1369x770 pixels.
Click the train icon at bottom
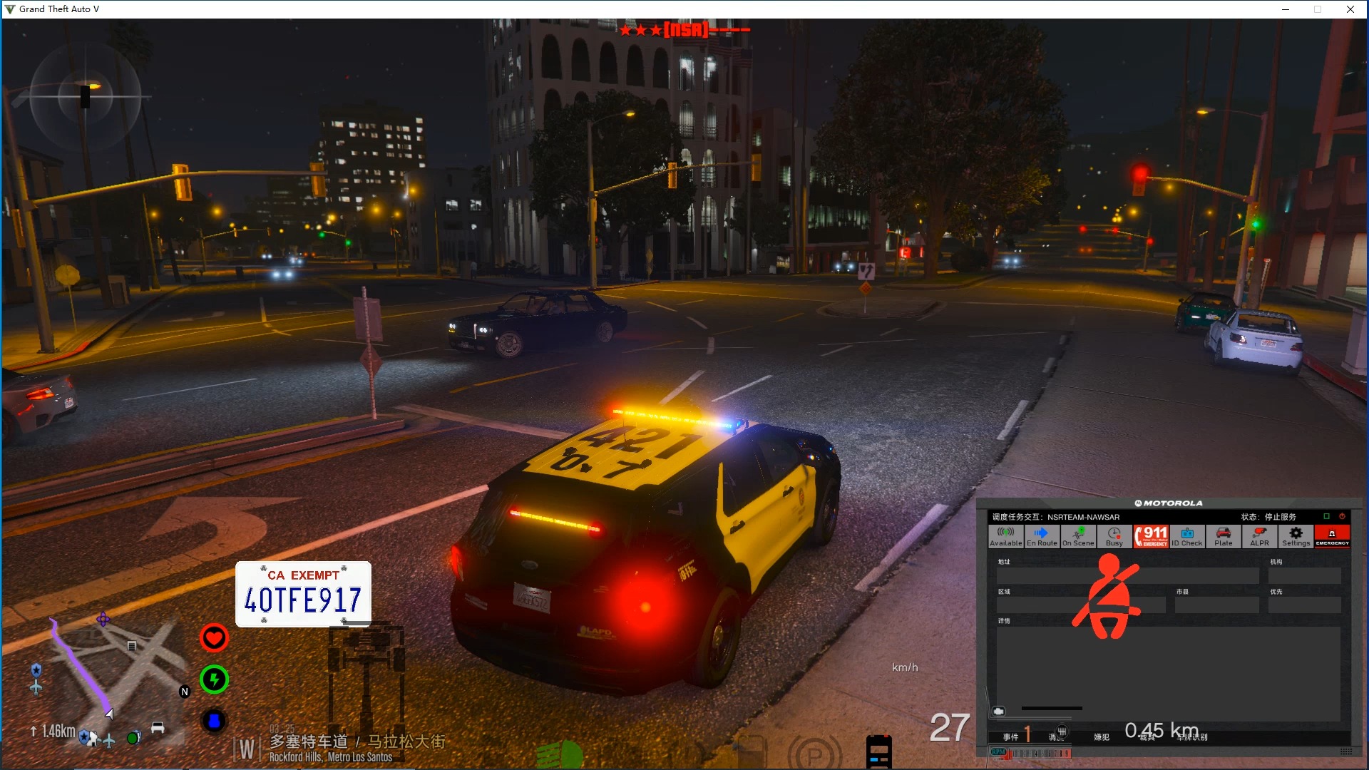click(x=879, y=751)
